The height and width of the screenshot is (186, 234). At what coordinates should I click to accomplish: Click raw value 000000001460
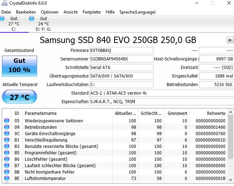210,127
